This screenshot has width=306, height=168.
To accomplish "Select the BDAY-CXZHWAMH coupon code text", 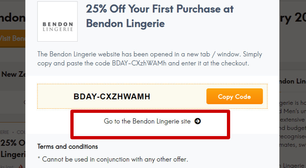I will [112, 96].
